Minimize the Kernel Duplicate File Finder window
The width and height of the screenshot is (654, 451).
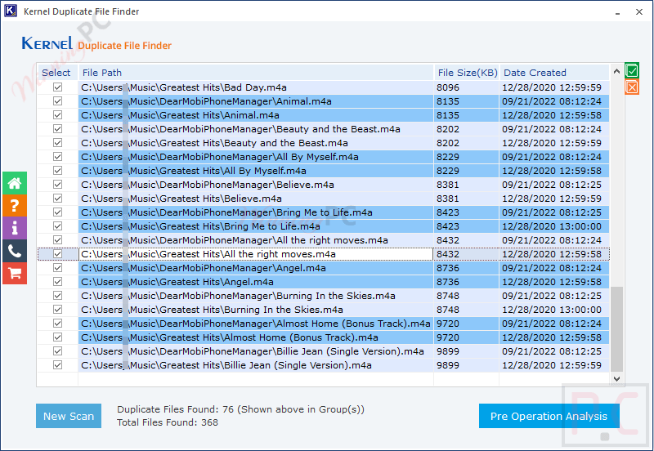617,12
